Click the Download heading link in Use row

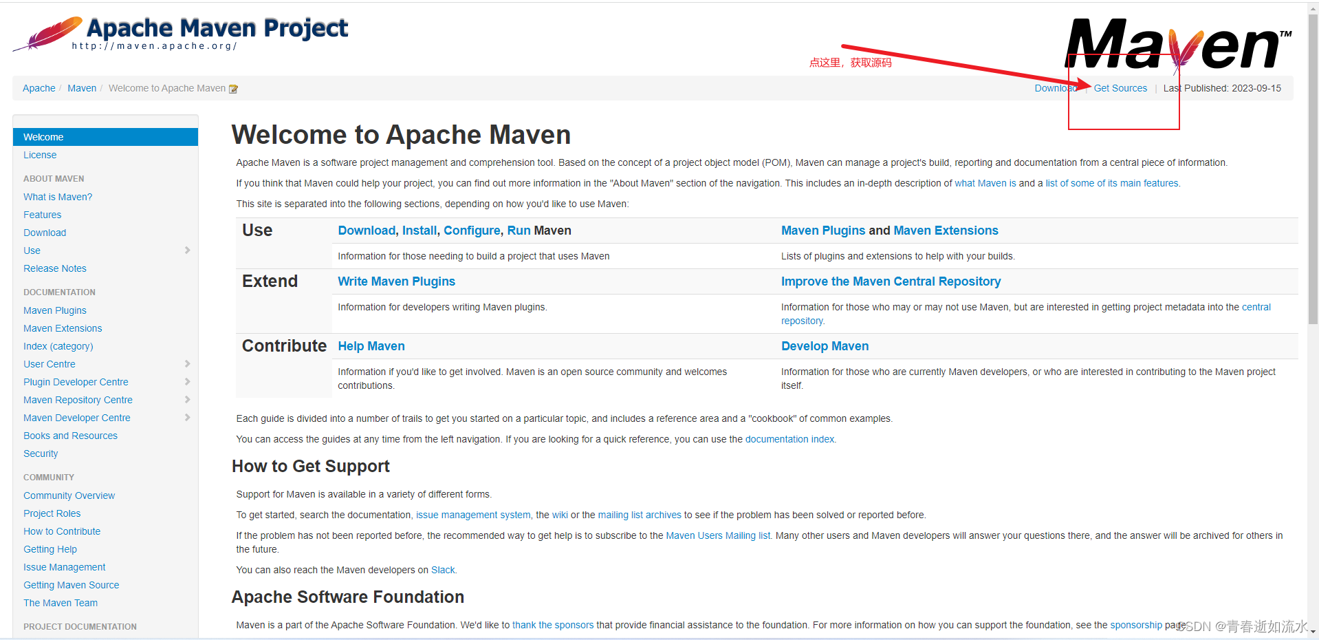click(367, 231)
